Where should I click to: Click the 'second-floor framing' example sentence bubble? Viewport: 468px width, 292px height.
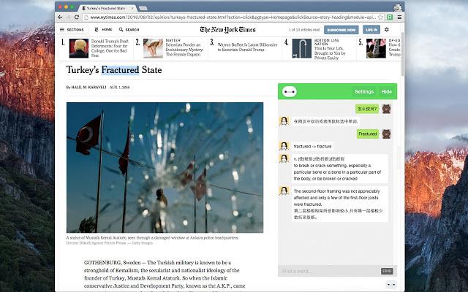point(339,204)
